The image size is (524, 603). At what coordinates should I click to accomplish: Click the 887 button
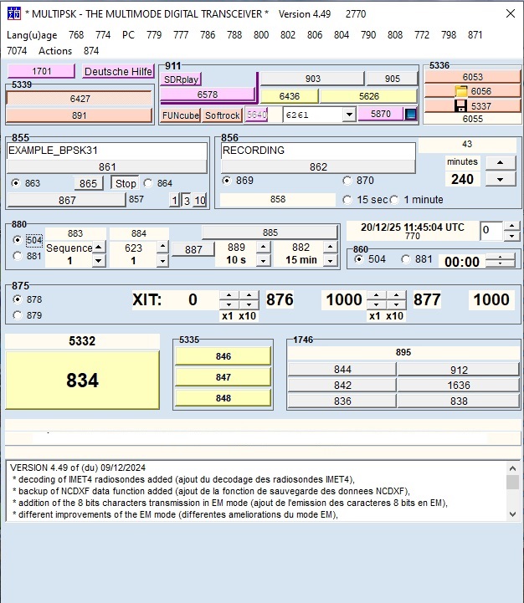193,249
